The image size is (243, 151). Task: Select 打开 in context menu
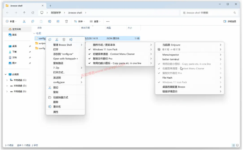[x=66, y=50]
